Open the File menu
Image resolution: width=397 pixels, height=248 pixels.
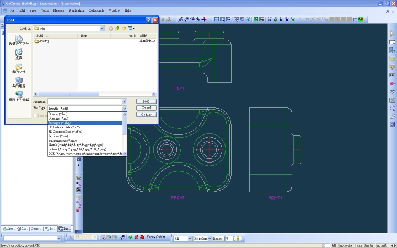(x=12, y=10)
